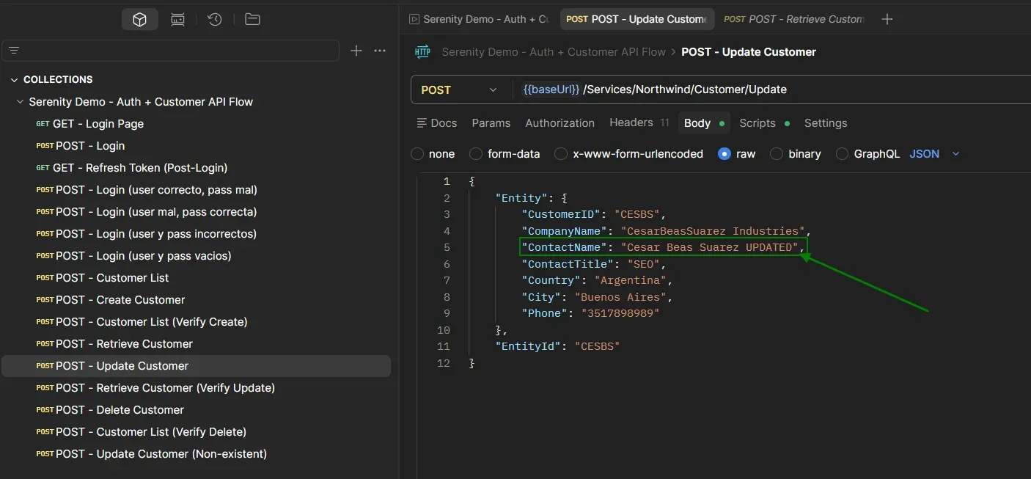Open the sidebar ellipsis options menu
The image size is (1031, 479).
pos(380,51)
